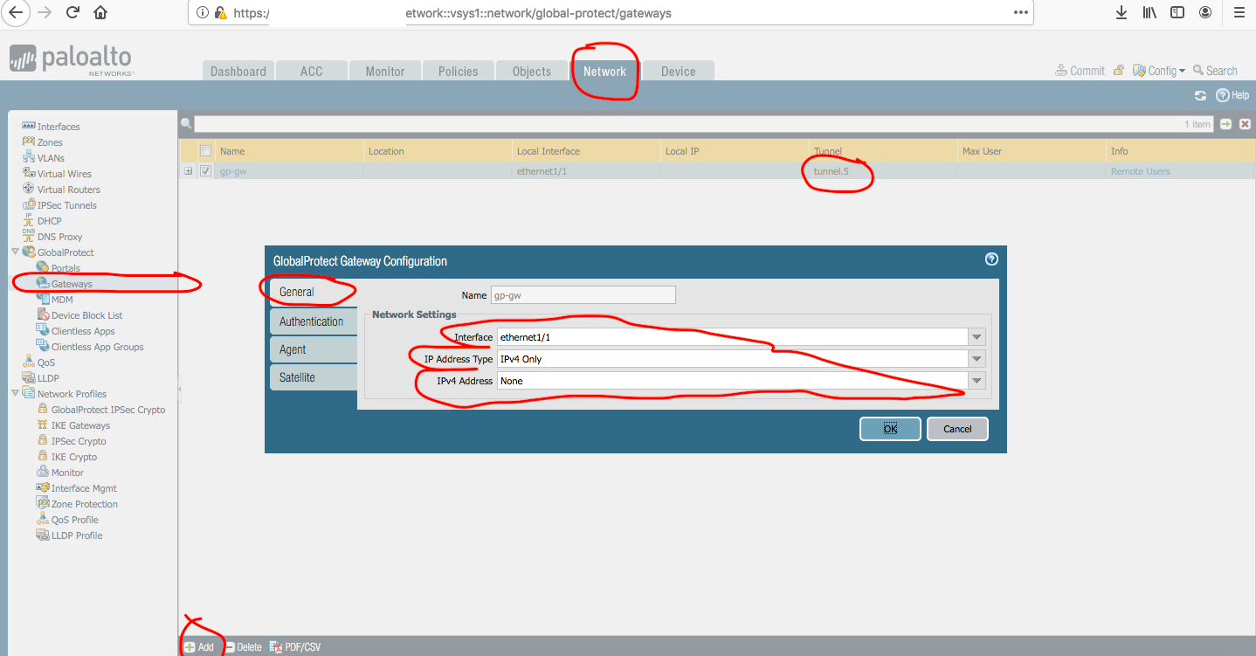1256x656 pixels.
Task: Apply filter with green arrow icon
Action: coord(1226,124)
